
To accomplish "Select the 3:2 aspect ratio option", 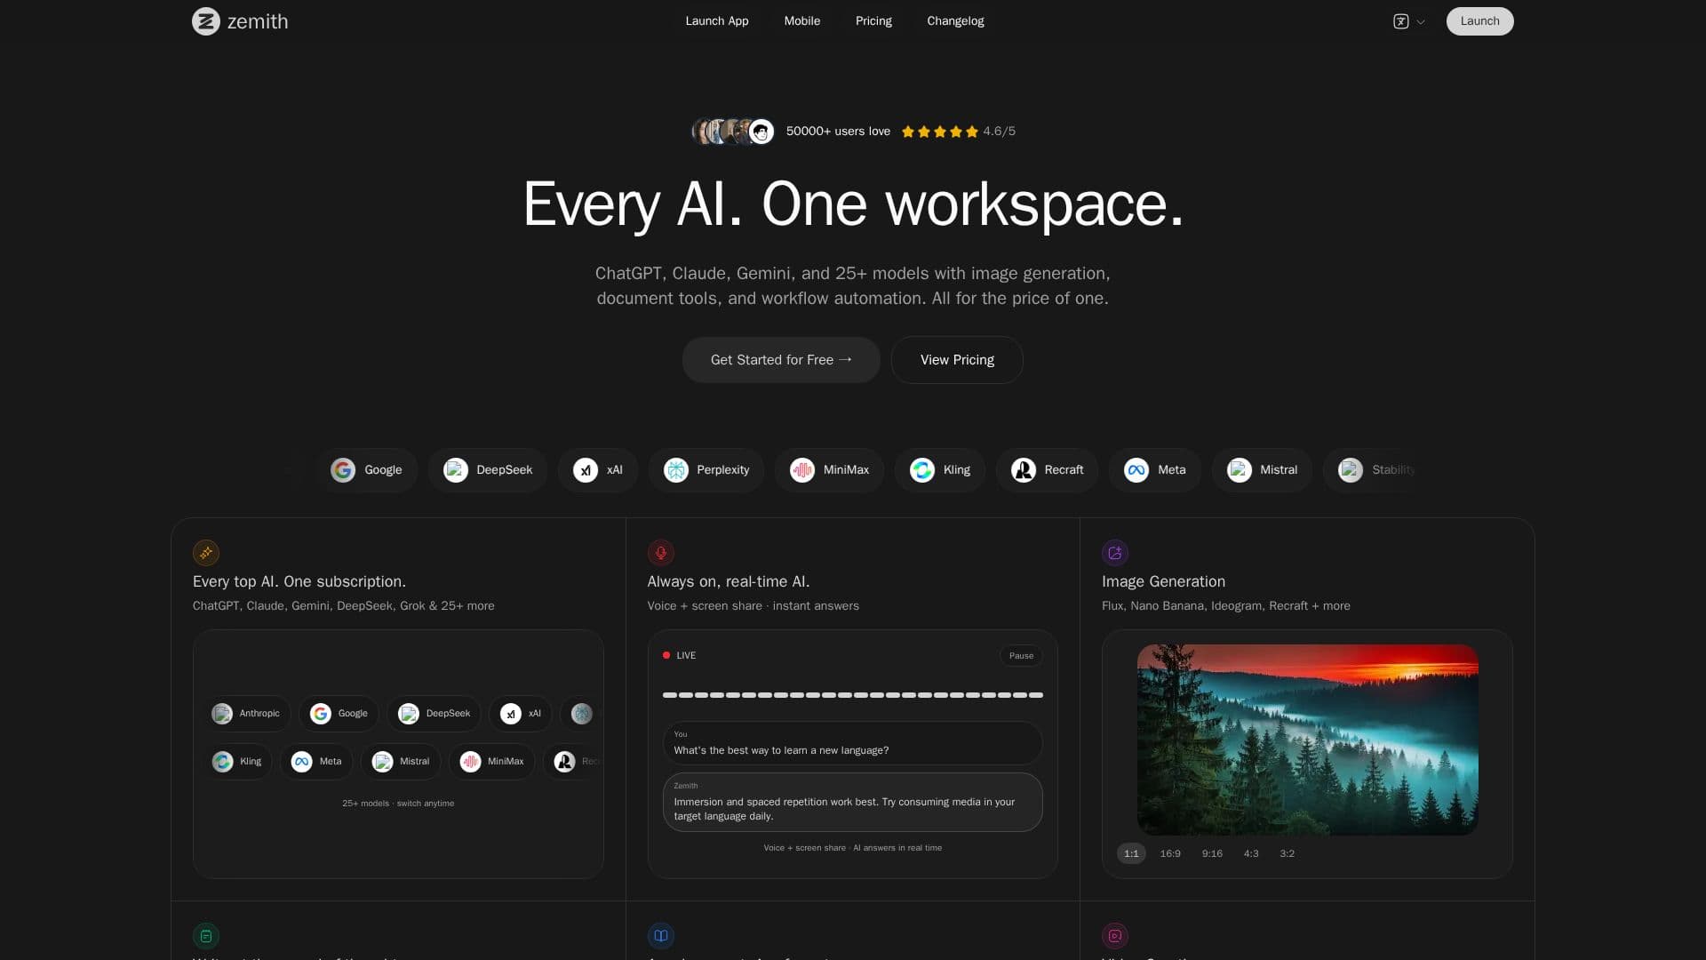I will coord(1287,853).
